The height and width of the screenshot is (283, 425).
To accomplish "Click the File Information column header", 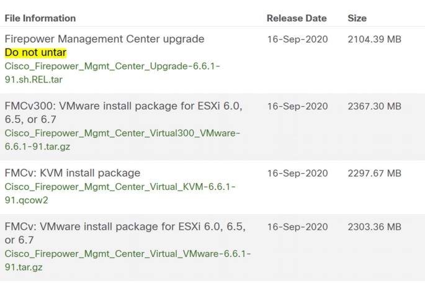I will click(x=40, y=18).
